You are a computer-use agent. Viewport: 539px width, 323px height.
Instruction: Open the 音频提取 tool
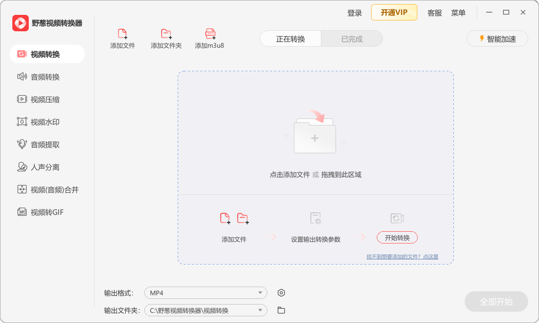[x=41, y=144]
